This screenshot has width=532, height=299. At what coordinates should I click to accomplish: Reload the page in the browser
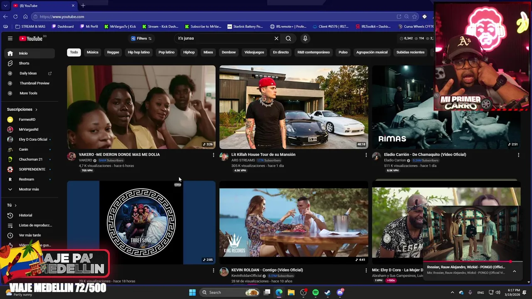(15, 17)
